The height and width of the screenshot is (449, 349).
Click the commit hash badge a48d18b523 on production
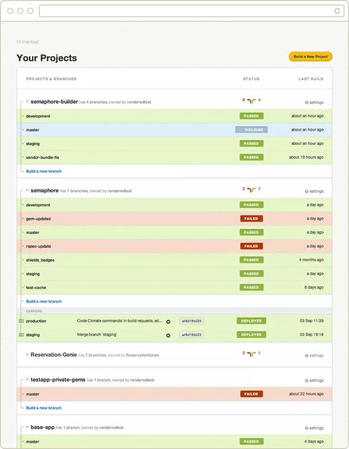coord(191,320)
